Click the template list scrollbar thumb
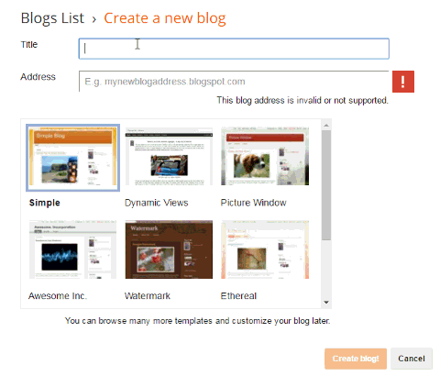Image resolution: width=440 pixels, height=376 pixels. point(326,185)
